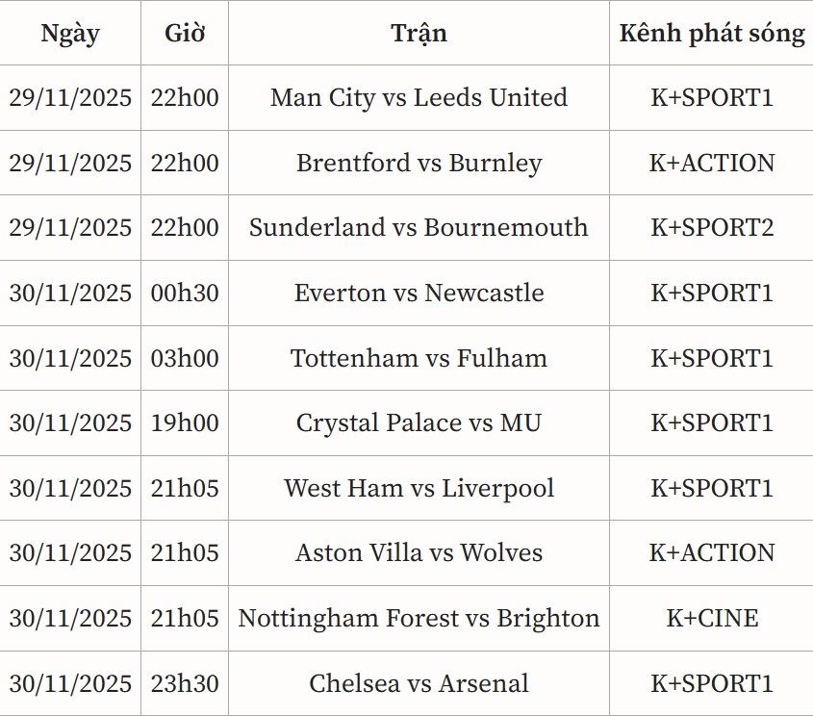Select the K+CINE channel cell
The width and height of the screenshot is (813, 716).
pyautogui.click(x=712, y=619)
